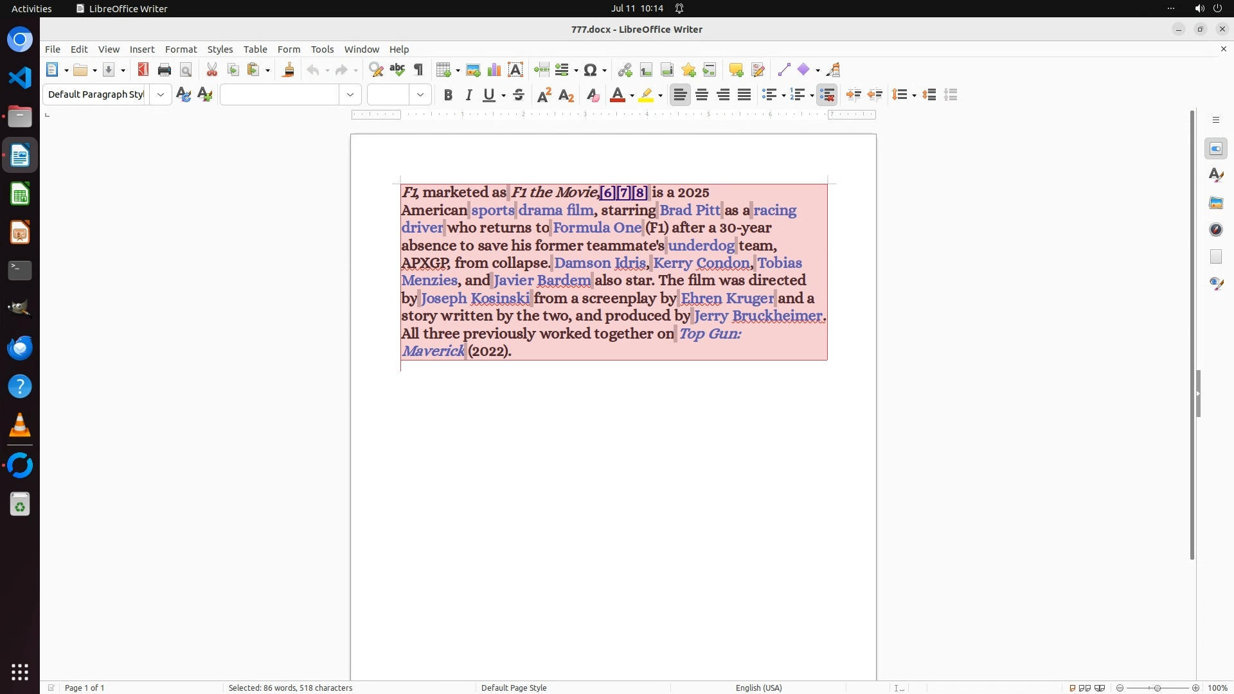Viewport: 1234px width, 694px height.
Task: Open the font size dropdown
Action: click(420, 95)
